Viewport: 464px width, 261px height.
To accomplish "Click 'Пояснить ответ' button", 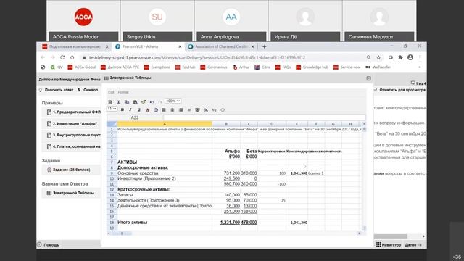I will (57, 90).
